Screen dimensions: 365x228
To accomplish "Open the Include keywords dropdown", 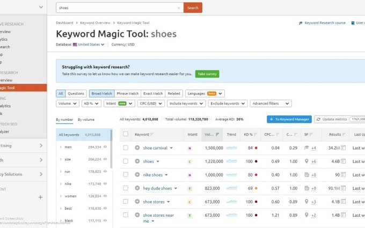I will click(186, 104).
